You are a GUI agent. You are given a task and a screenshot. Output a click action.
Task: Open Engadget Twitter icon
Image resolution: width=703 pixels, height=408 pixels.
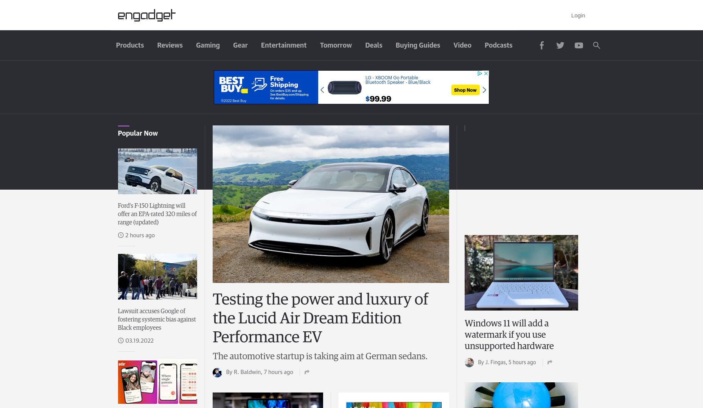pyautogui.click(x=560, y=45)
